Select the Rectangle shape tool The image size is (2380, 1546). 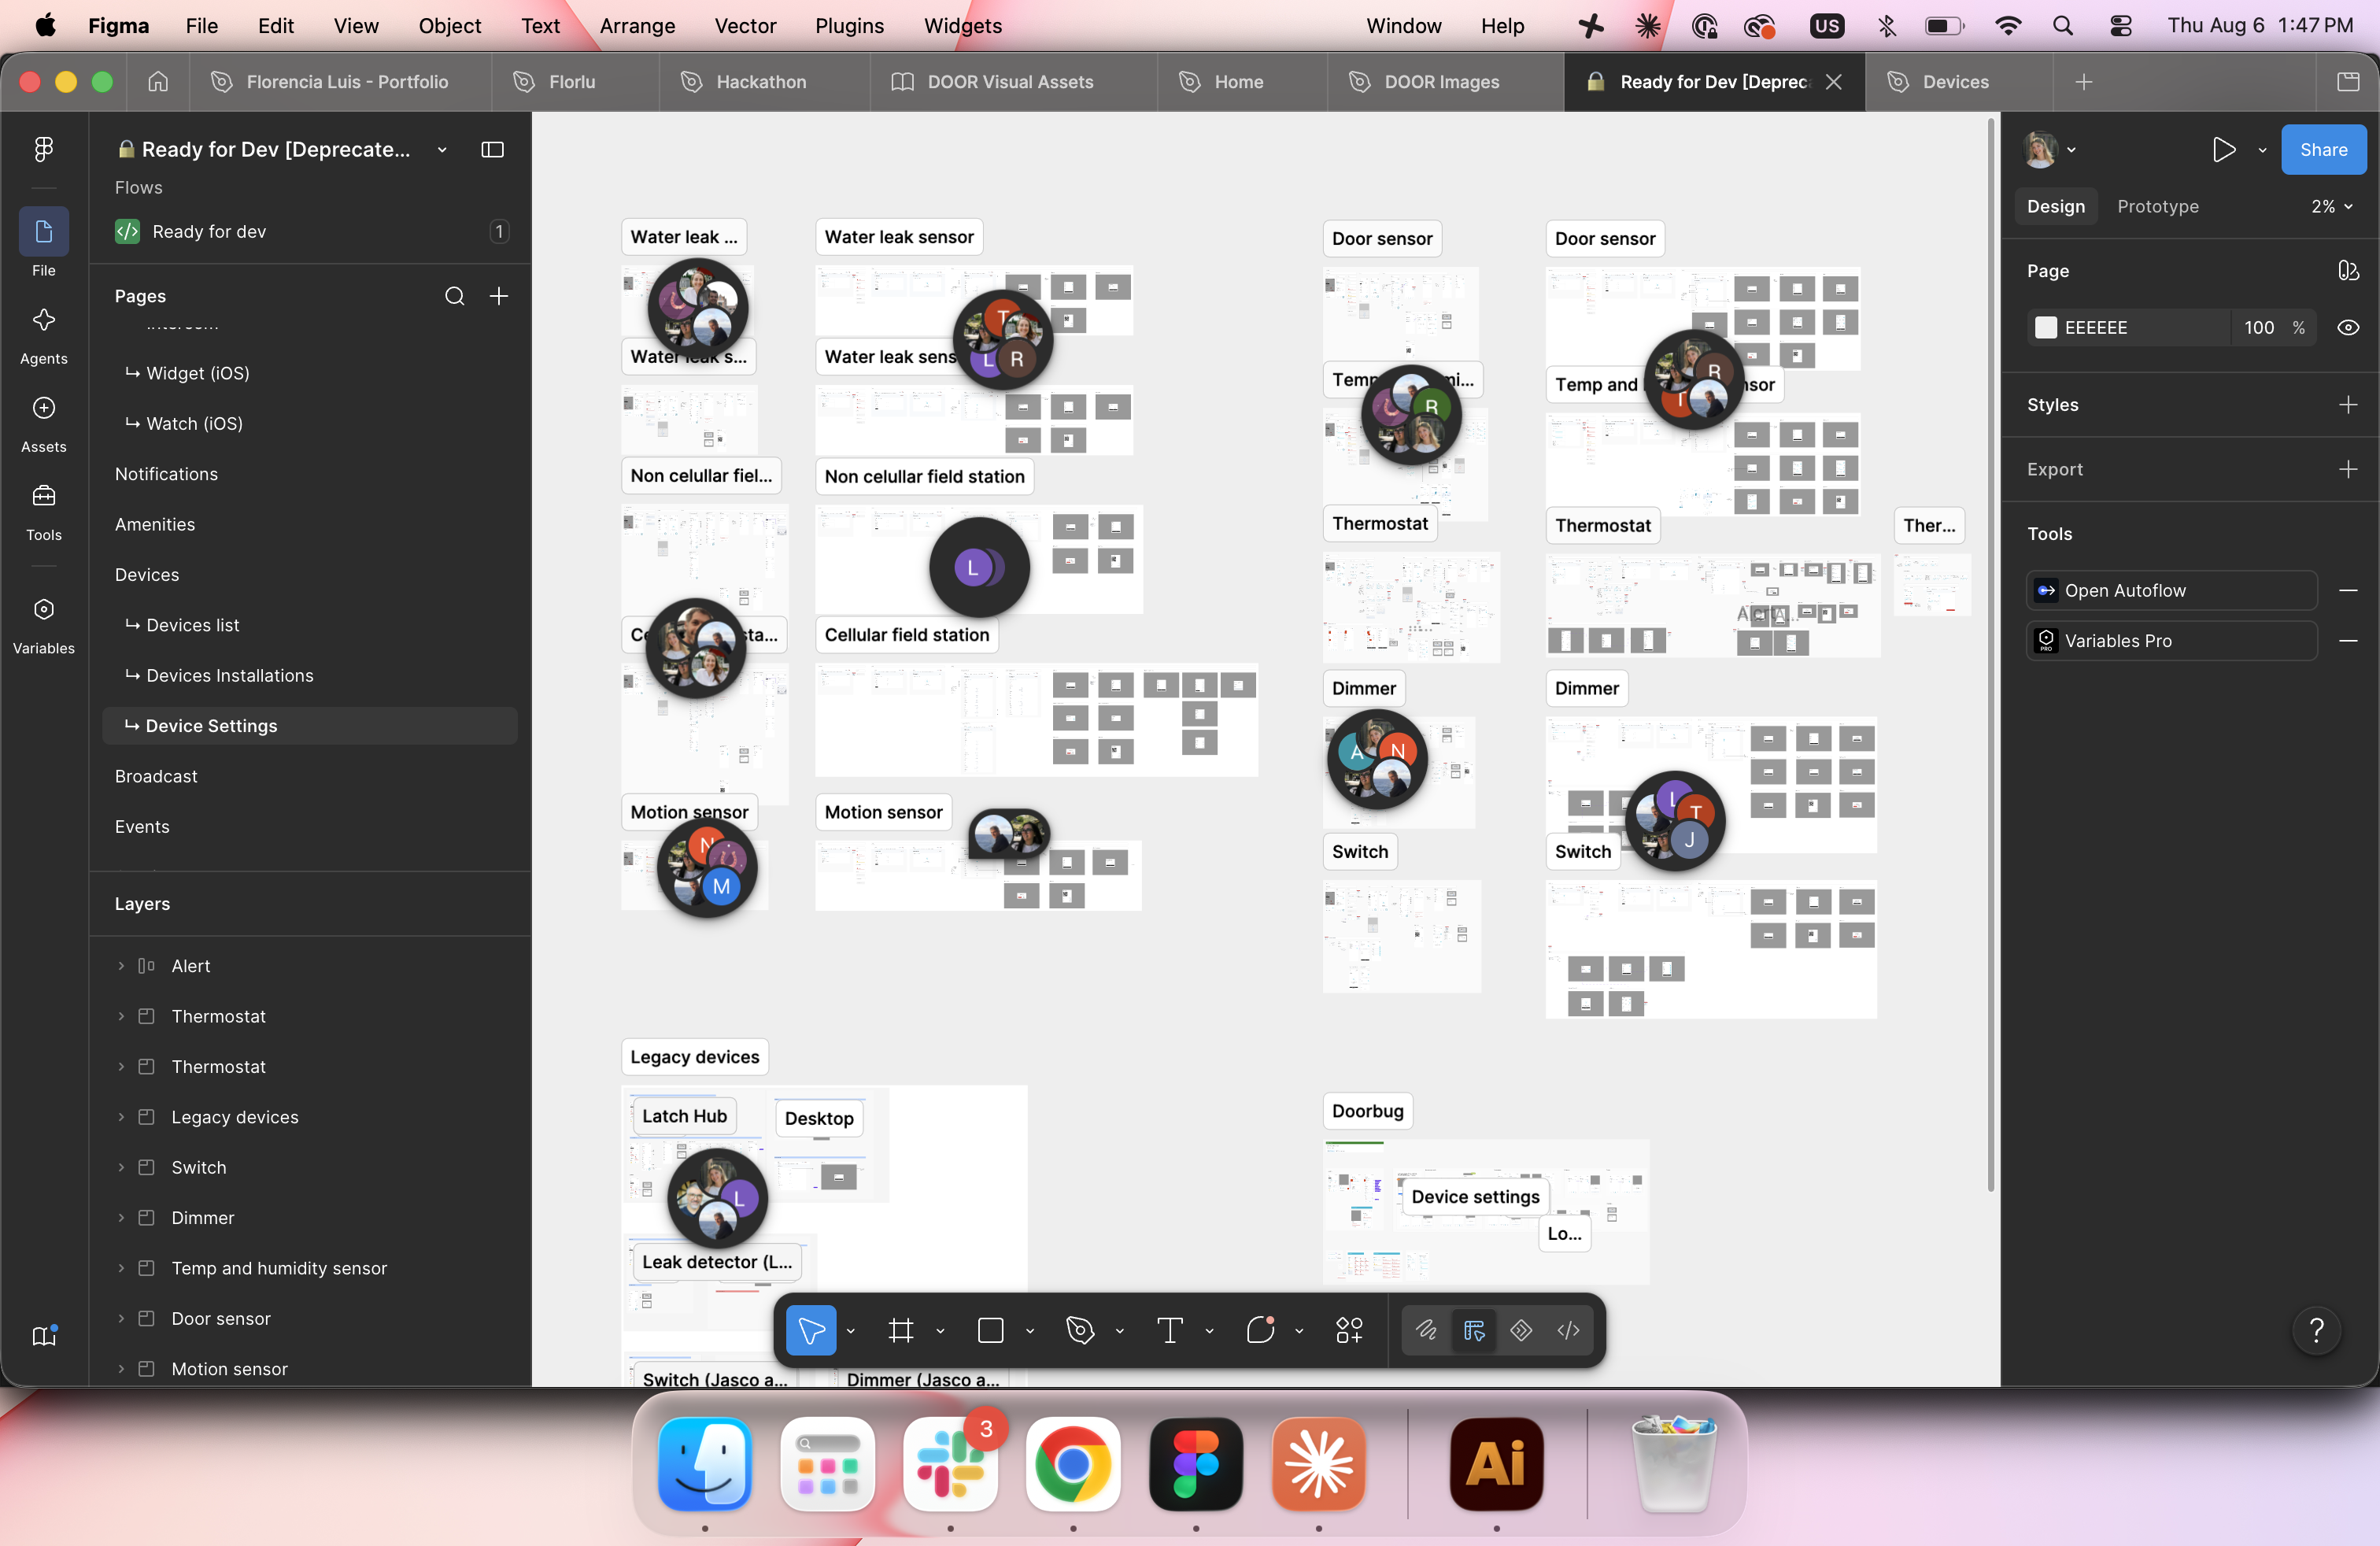pos(991,1330)
